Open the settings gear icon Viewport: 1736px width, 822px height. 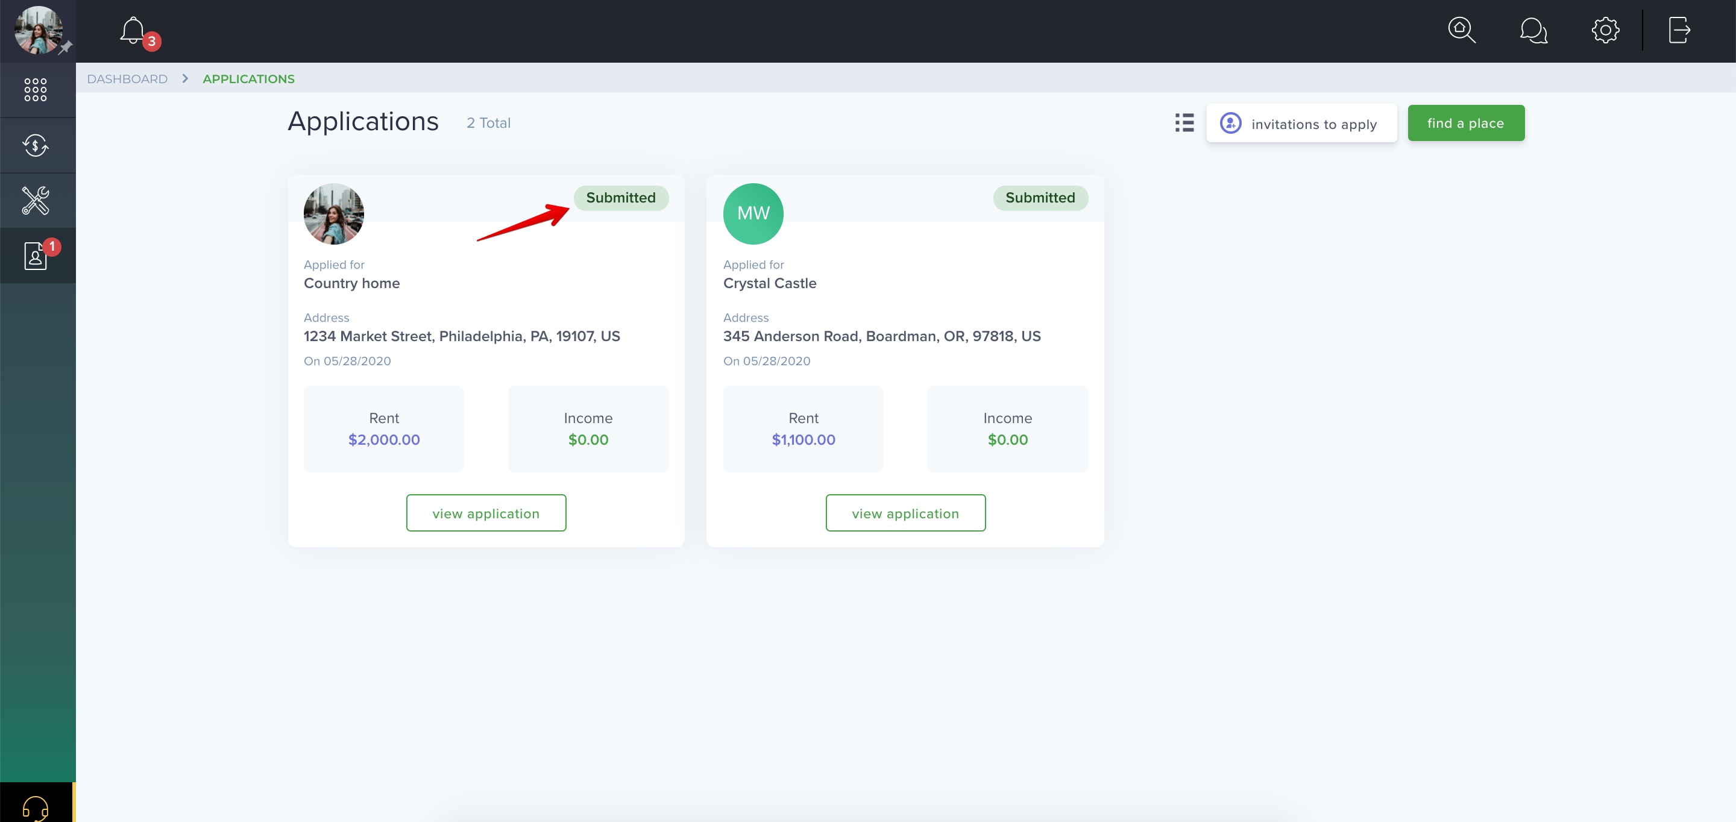pyautogui.click(x=1605, y=30)
